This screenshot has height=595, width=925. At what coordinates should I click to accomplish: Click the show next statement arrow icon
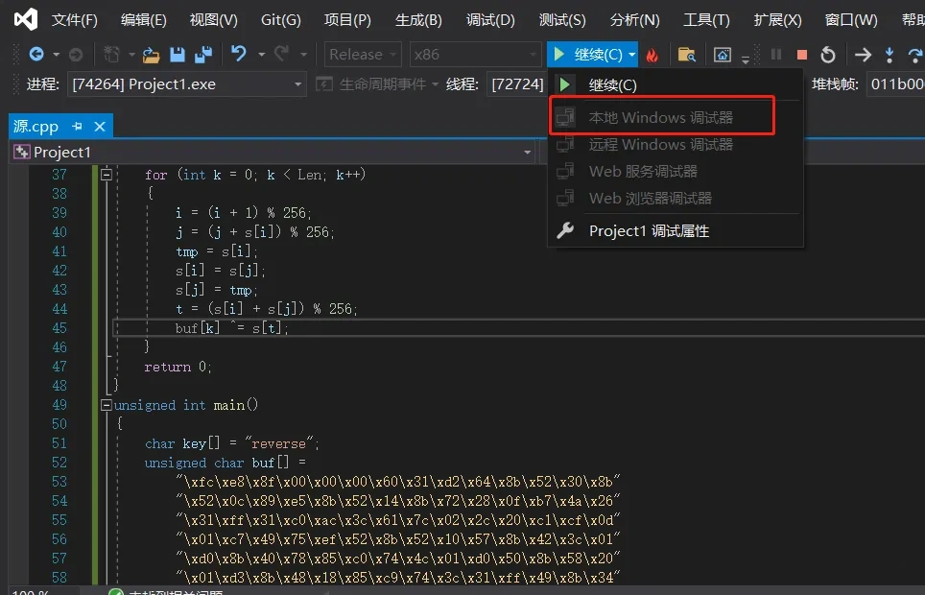pyautogui.click(x=863, y=55)
